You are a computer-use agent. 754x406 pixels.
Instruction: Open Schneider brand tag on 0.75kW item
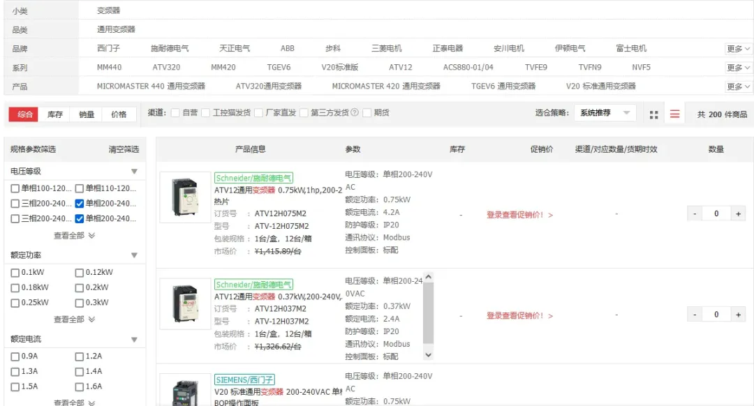coord(253,178)
